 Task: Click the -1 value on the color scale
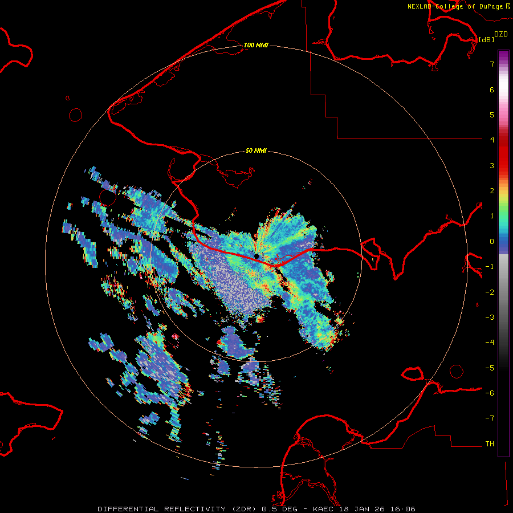tap(490, 267)
